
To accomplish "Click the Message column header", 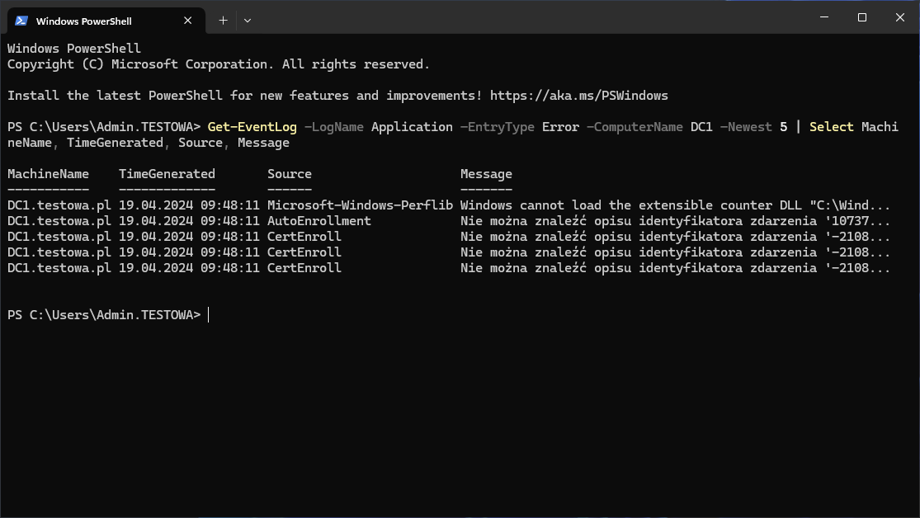I will pyautogui.click(x=486, y=174).
